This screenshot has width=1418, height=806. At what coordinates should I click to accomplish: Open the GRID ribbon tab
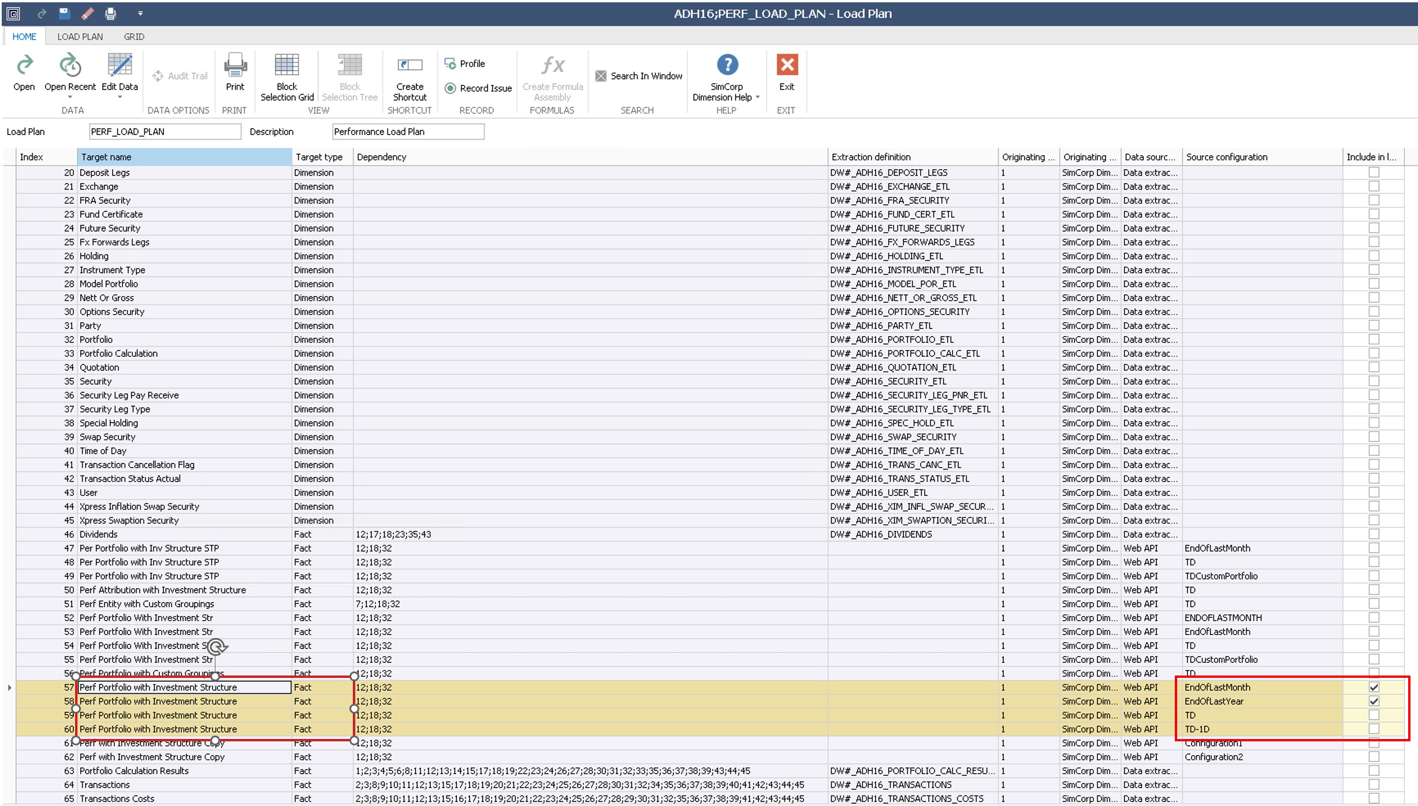point(133,36)
